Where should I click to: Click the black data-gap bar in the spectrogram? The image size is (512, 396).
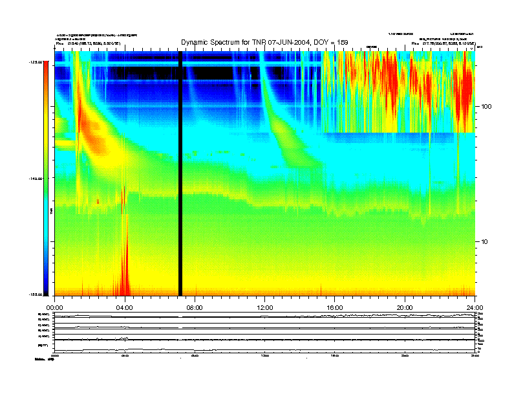coord(180,173)
